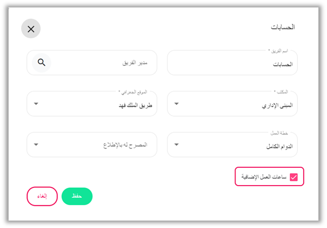Image resolution: width=327 pixels, height=228 pixels.
Task: Click the الموقع الجغرافي field label
Action: point(133,92)
